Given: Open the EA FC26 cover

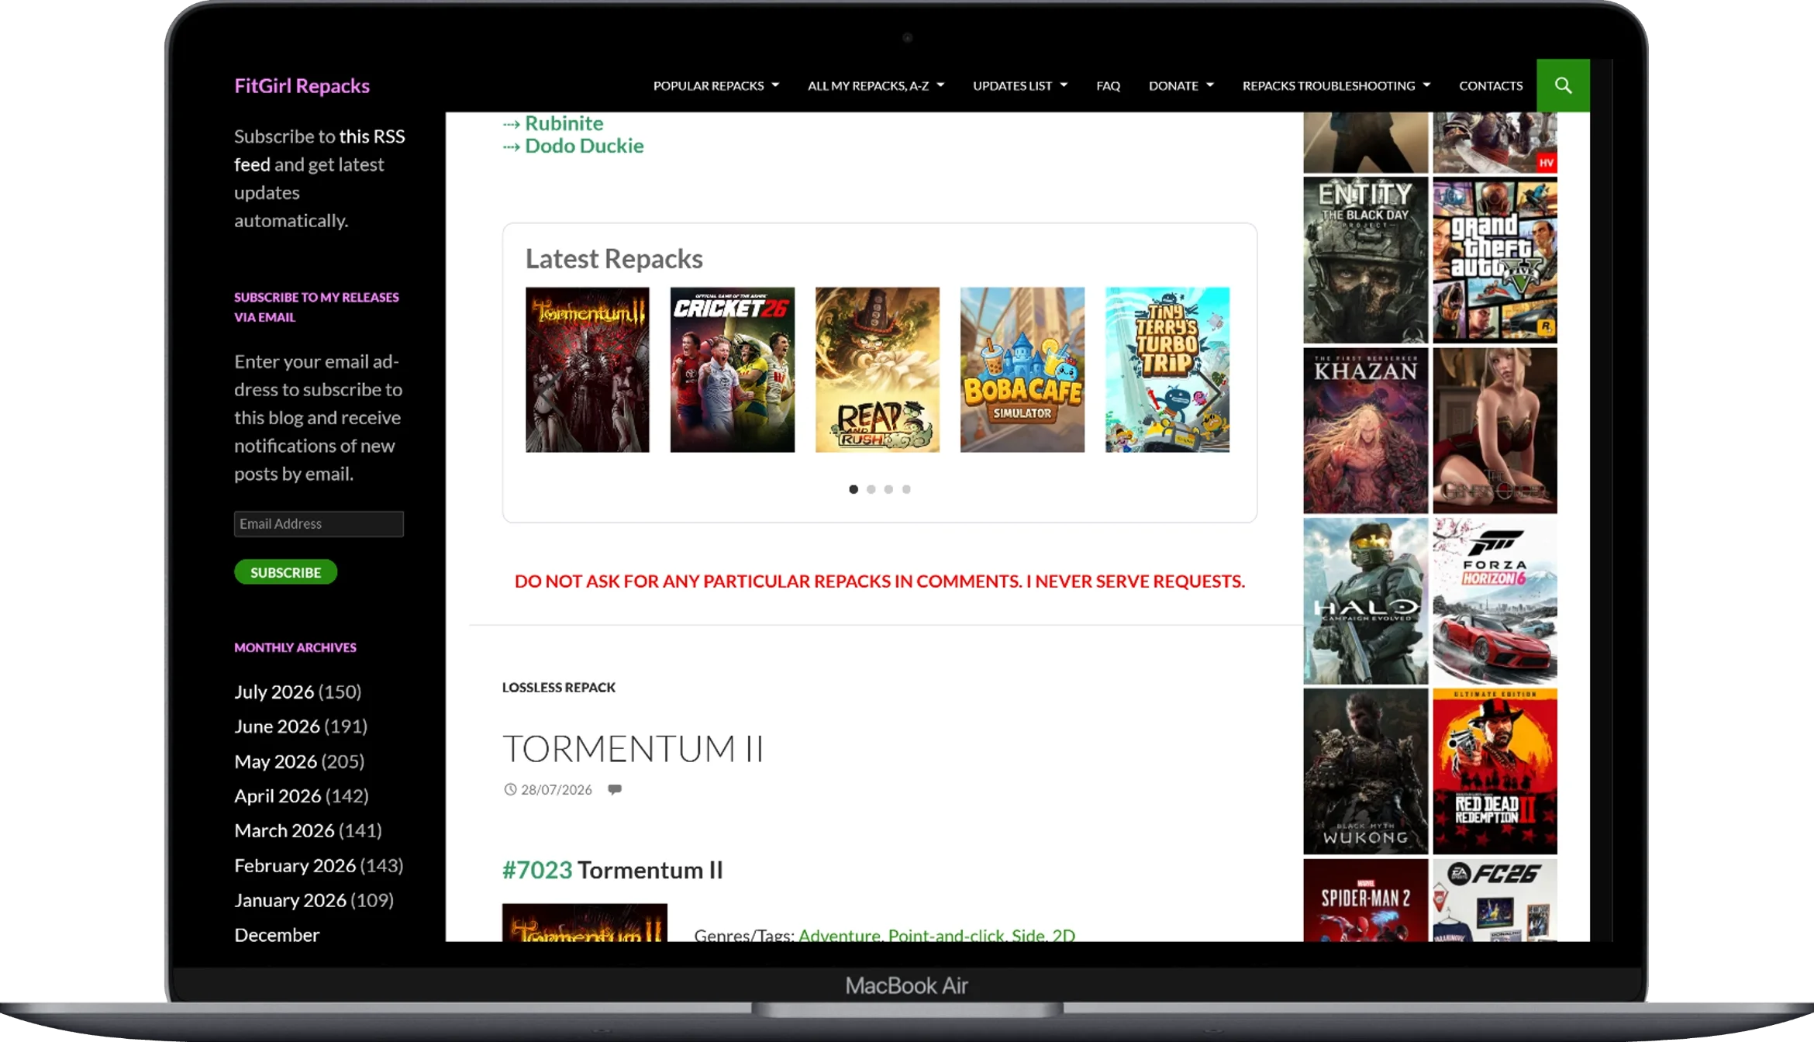Looking at the screenshot, I should (x=1495, y=901).
